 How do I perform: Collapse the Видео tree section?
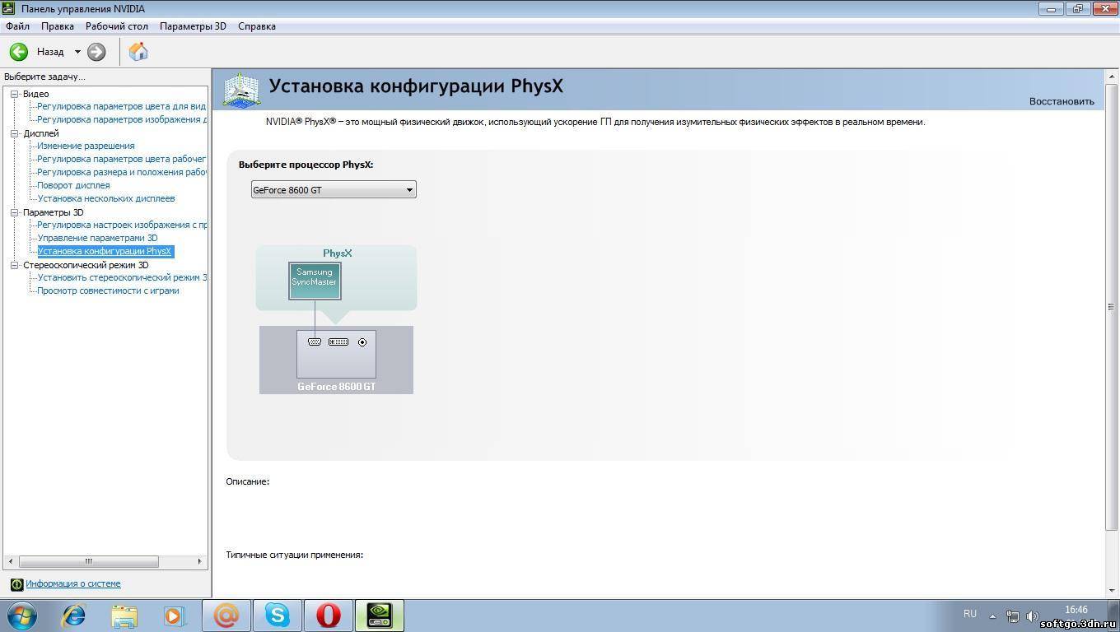click(x=15, y=94)
